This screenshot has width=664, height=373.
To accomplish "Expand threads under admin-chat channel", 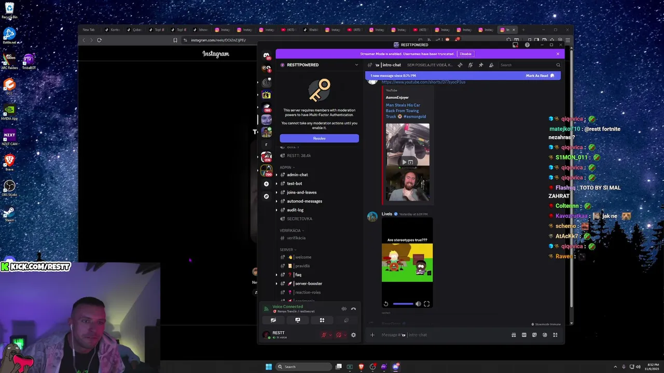I will (x=276, y=175).
